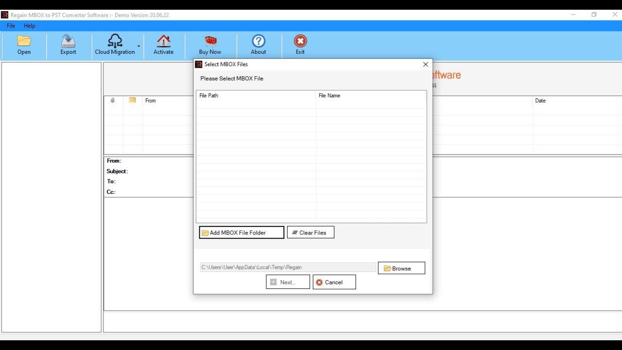The width and height of the screenshot is (622, 350).
Task: Click the Activate house icon
Action: tap(163, 41)
